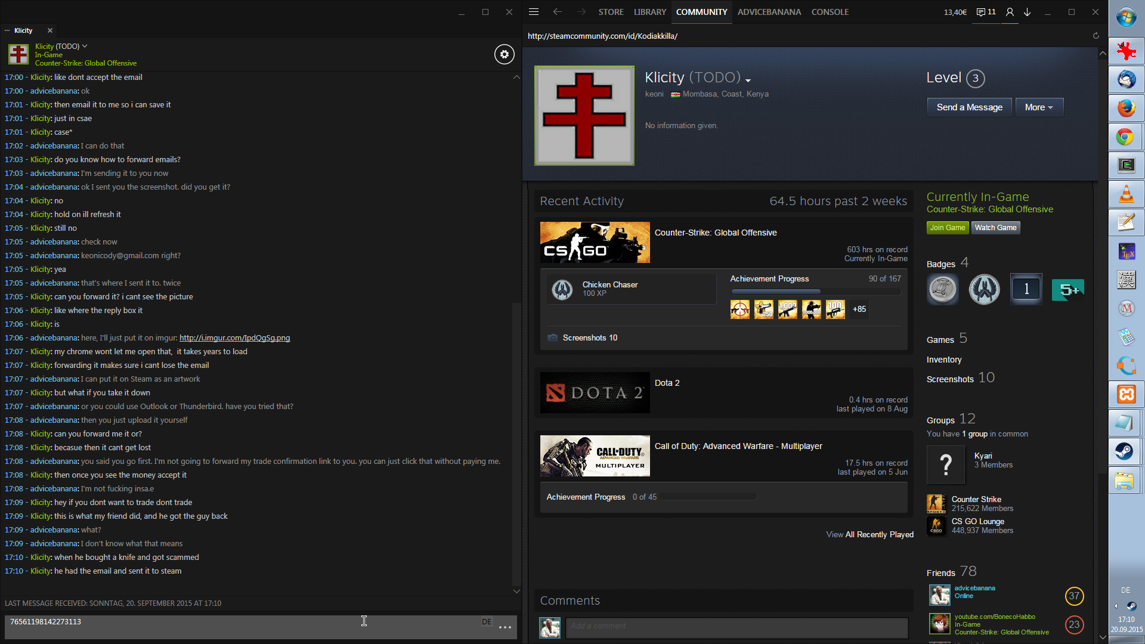The height and width of the screenshot is (644, 1145).
Task: Click the Chicken Chaser badge icon
Action: click(562, 289)
